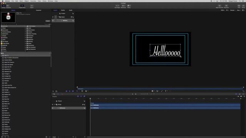Open the View dropdown above canvas
The height and width of the screenshot is (138, 246).
(239, 10)
